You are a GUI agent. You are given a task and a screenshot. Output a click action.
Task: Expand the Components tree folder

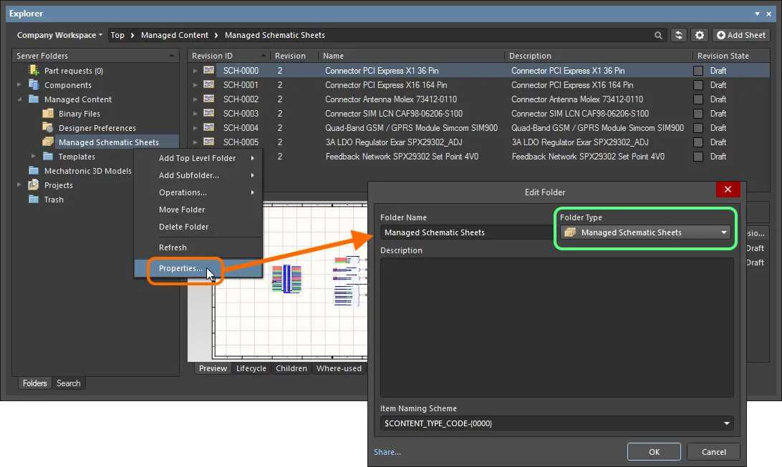(20, 85)
